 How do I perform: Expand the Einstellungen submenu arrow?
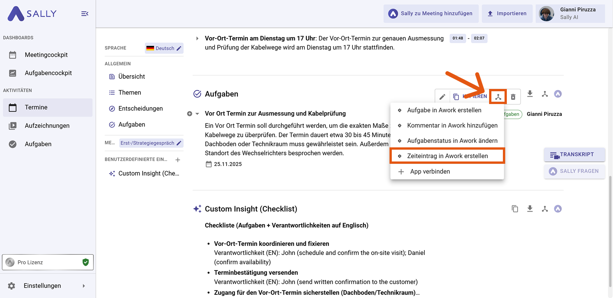(84, 286)
